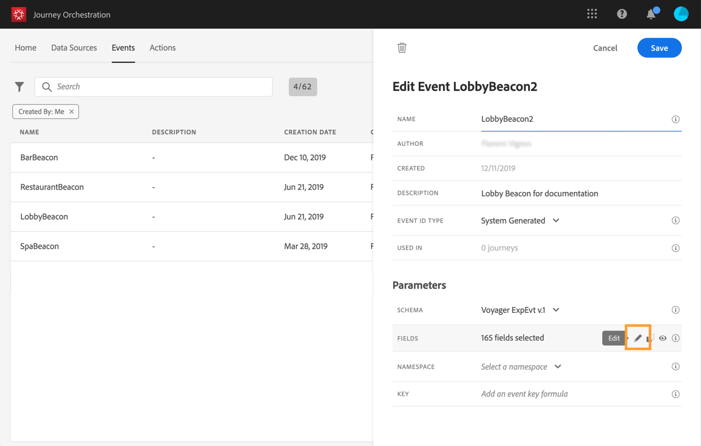The image size is (701, 446).
Task: Open the app switcher grid icon
Action: pyautogui.click(x=592, y=13)
